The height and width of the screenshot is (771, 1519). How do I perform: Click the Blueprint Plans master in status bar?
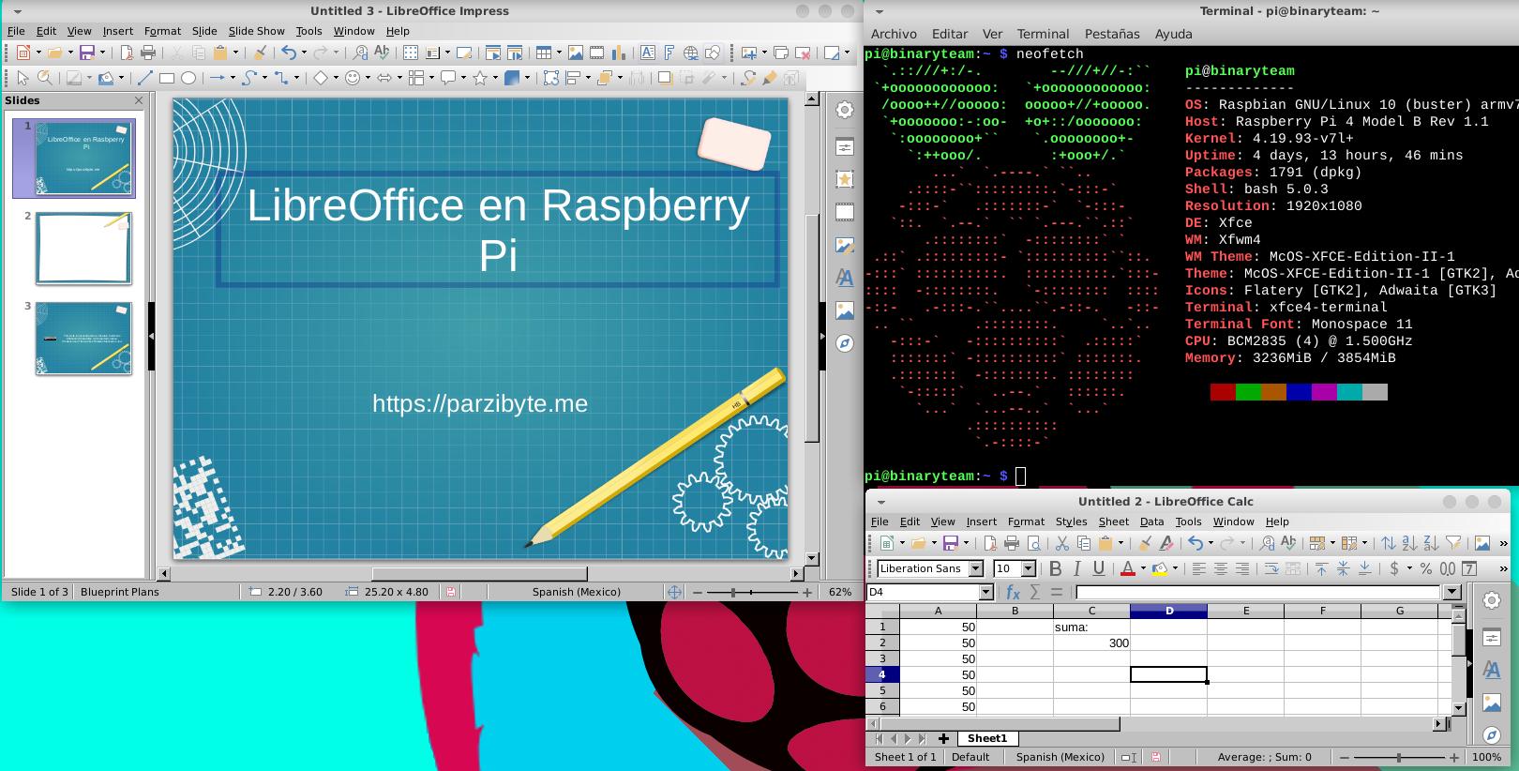click(x=120, y=592)
